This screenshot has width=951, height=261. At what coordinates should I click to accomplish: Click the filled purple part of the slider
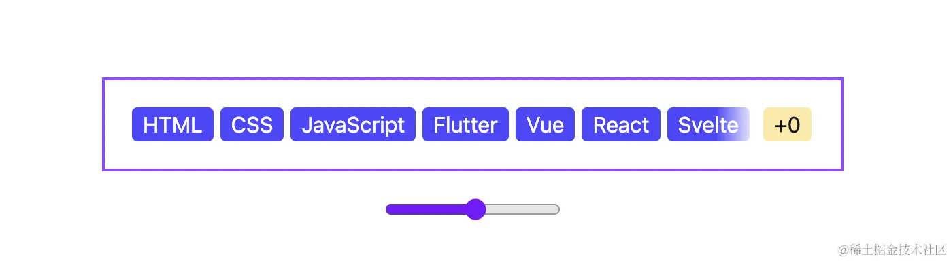[x=426, y=209]
